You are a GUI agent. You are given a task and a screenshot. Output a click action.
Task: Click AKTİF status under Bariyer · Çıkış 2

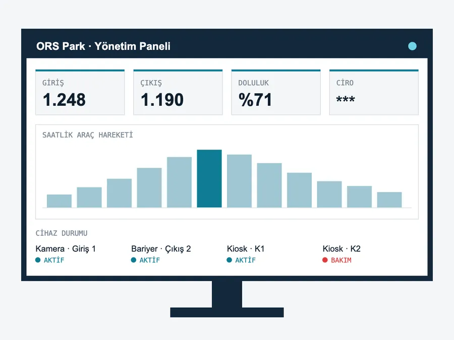145,260
